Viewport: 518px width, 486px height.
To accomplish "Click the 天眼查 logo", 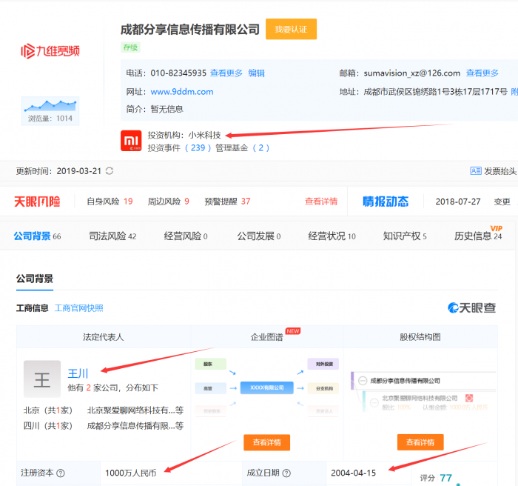I will pos(472,307).
